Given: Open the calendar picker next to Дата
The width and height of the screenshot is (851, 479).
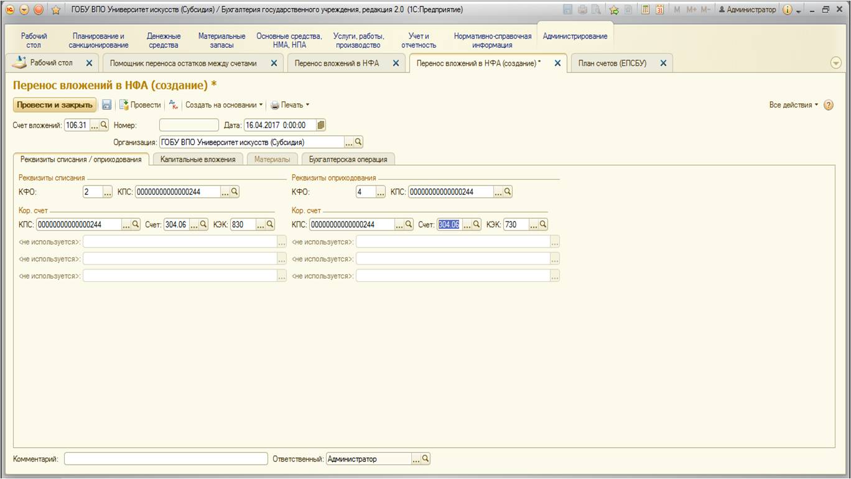Looking at the screenshot, I should 321,125.
